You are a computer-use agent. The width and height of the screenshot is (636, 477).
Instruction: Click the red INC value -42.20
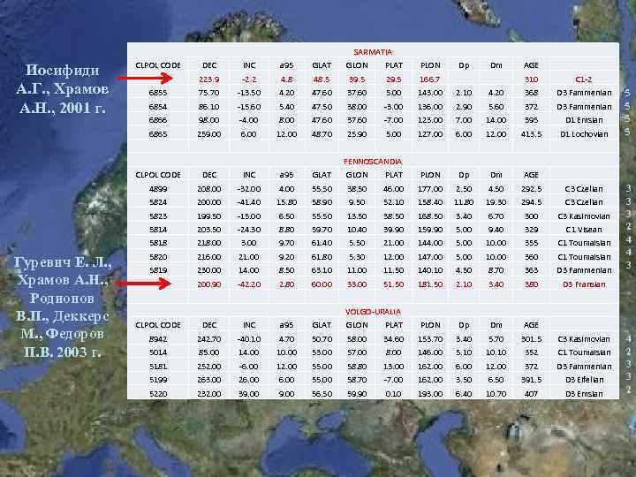coord(248,284)
